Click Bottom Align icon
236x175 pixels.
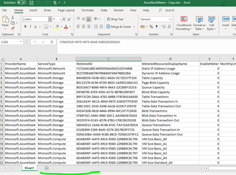(x=89, y=19)
